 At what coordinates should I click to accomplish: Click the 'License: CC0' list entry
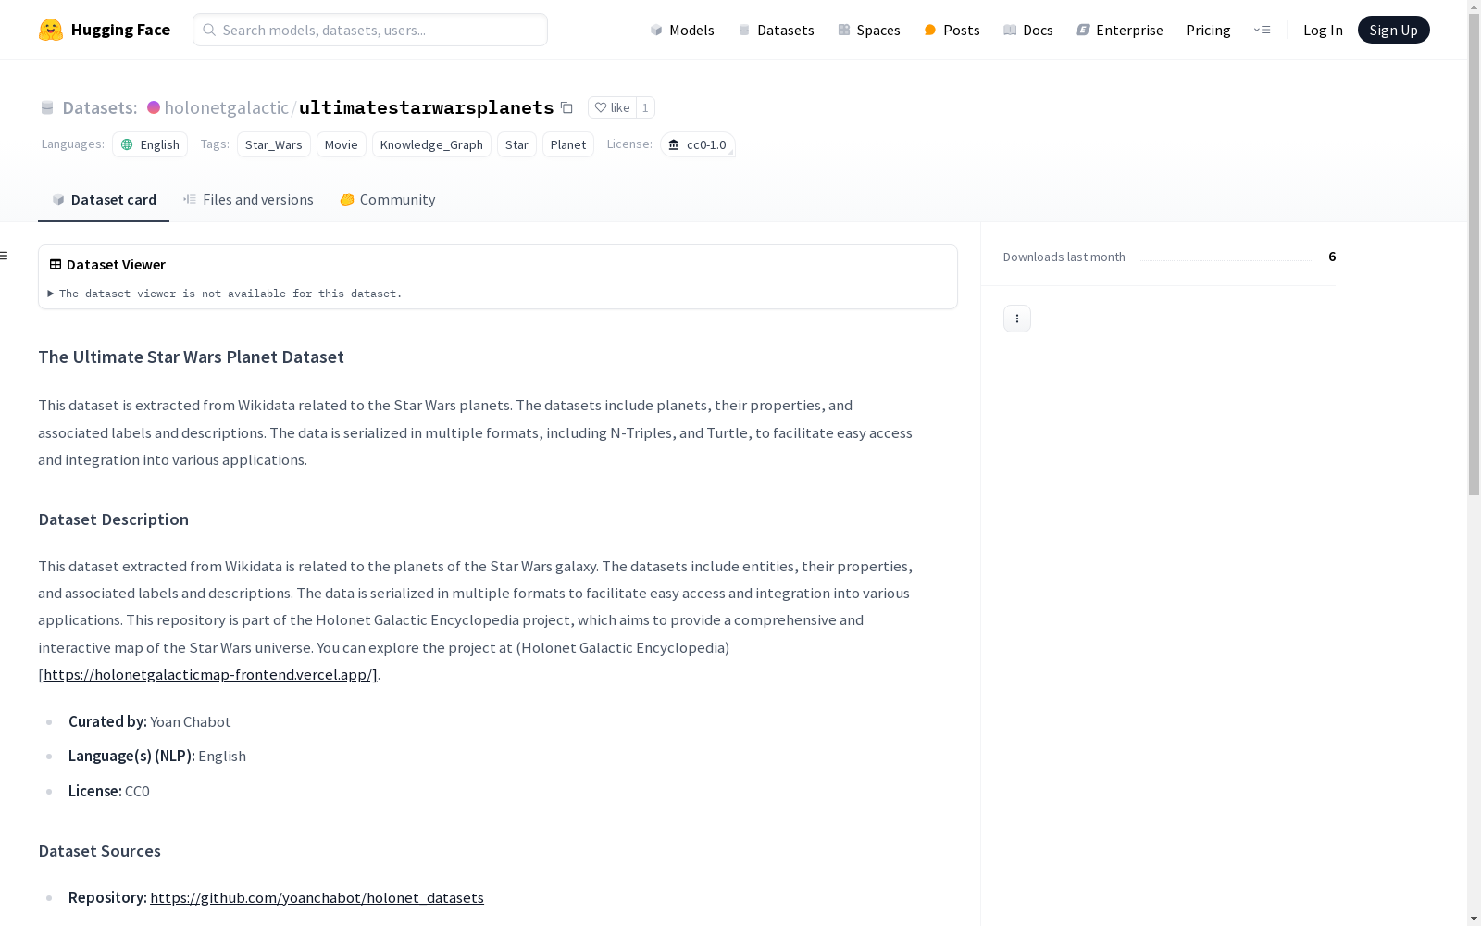(x=109, y=791)
